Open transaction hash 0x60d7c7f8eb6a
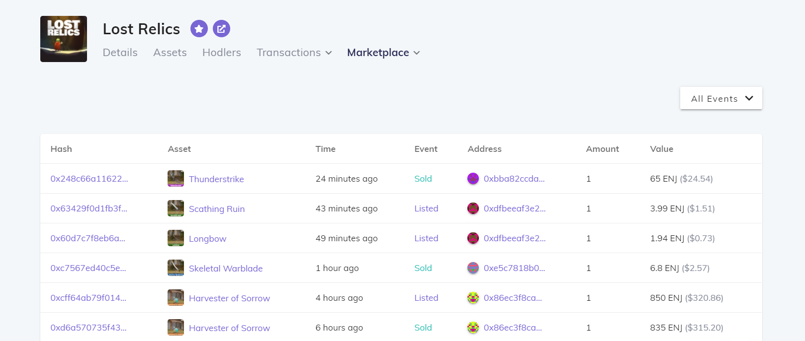Screen dimensions: 805x341 pos(88,238)
